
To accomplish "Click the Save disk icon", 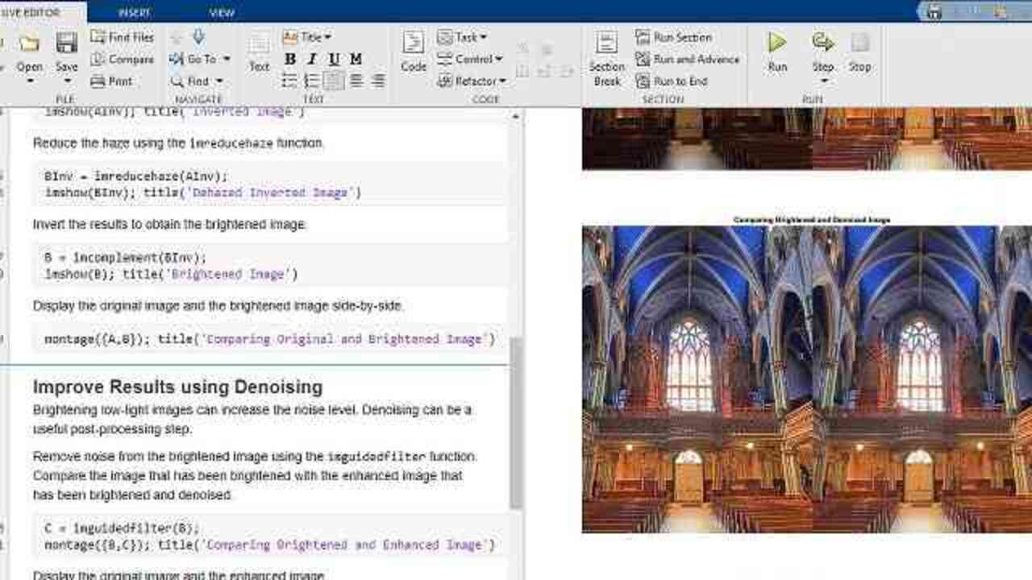I will tap(66, 44).
